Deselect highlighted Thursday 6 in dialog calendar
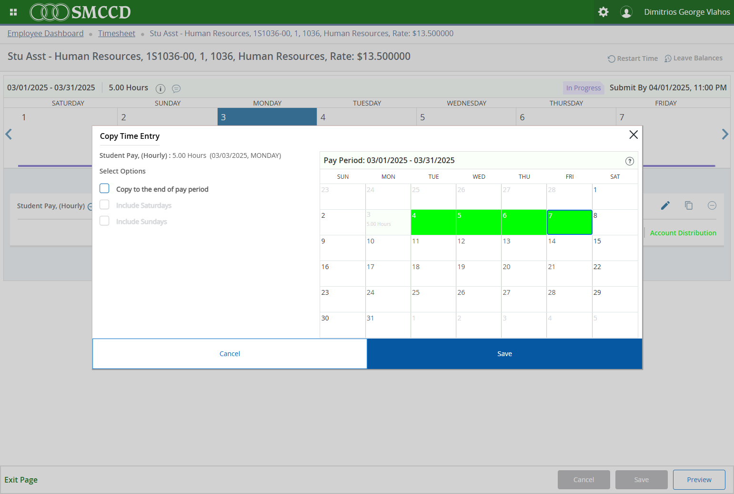 pyautogui.click(x=524, y=222)
